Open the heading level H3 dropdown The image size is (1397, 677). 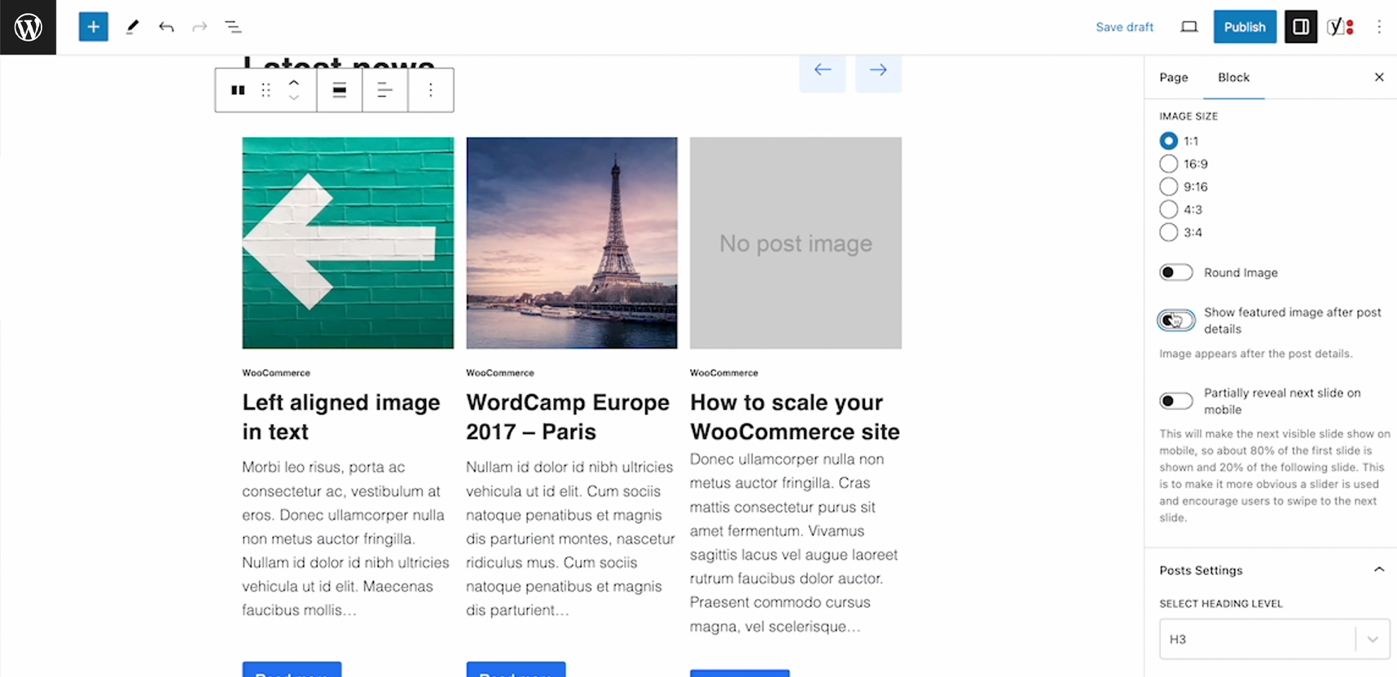point(1274,639)
